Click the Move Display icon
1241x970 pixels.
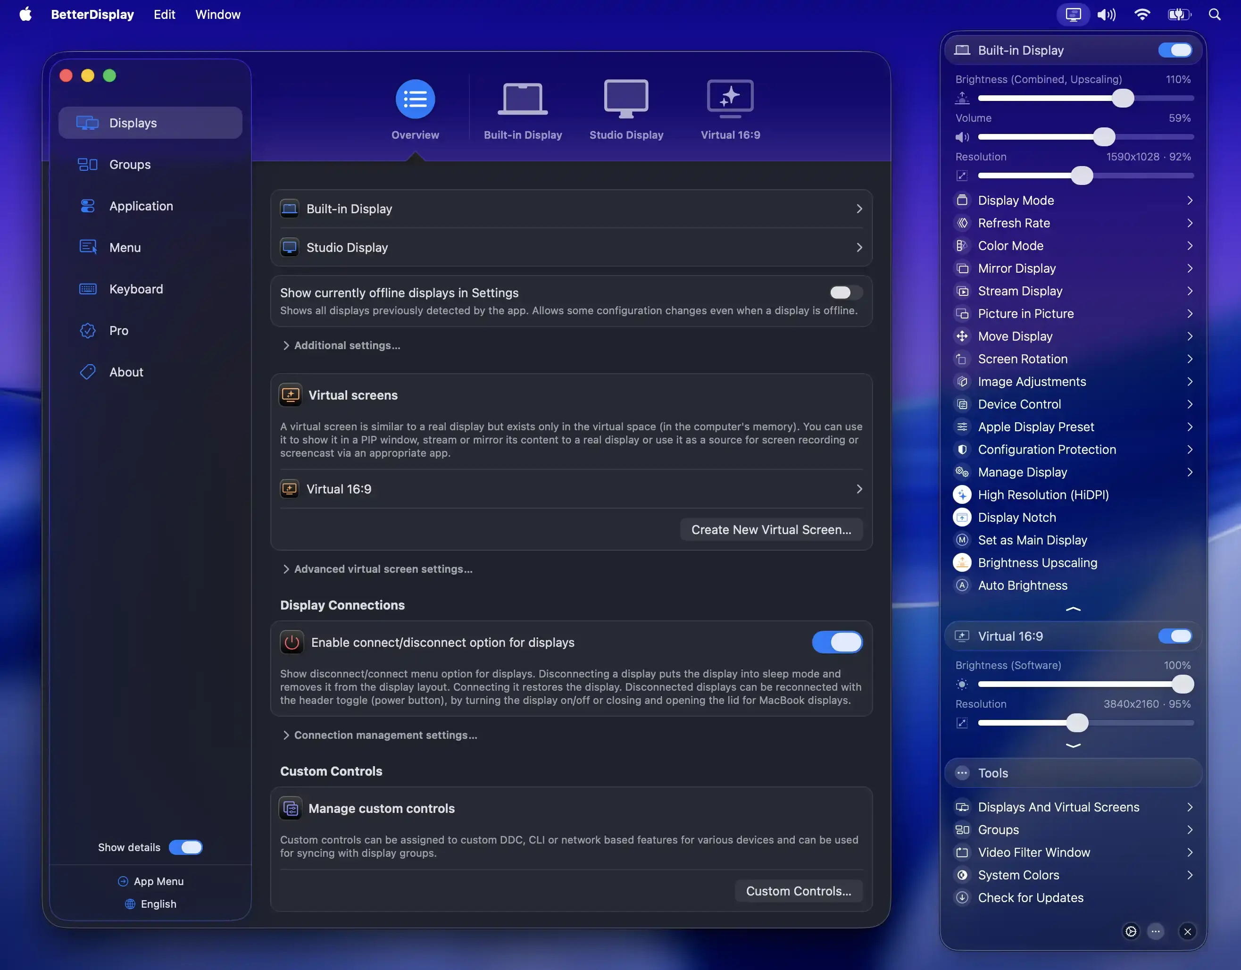point(961,336)
